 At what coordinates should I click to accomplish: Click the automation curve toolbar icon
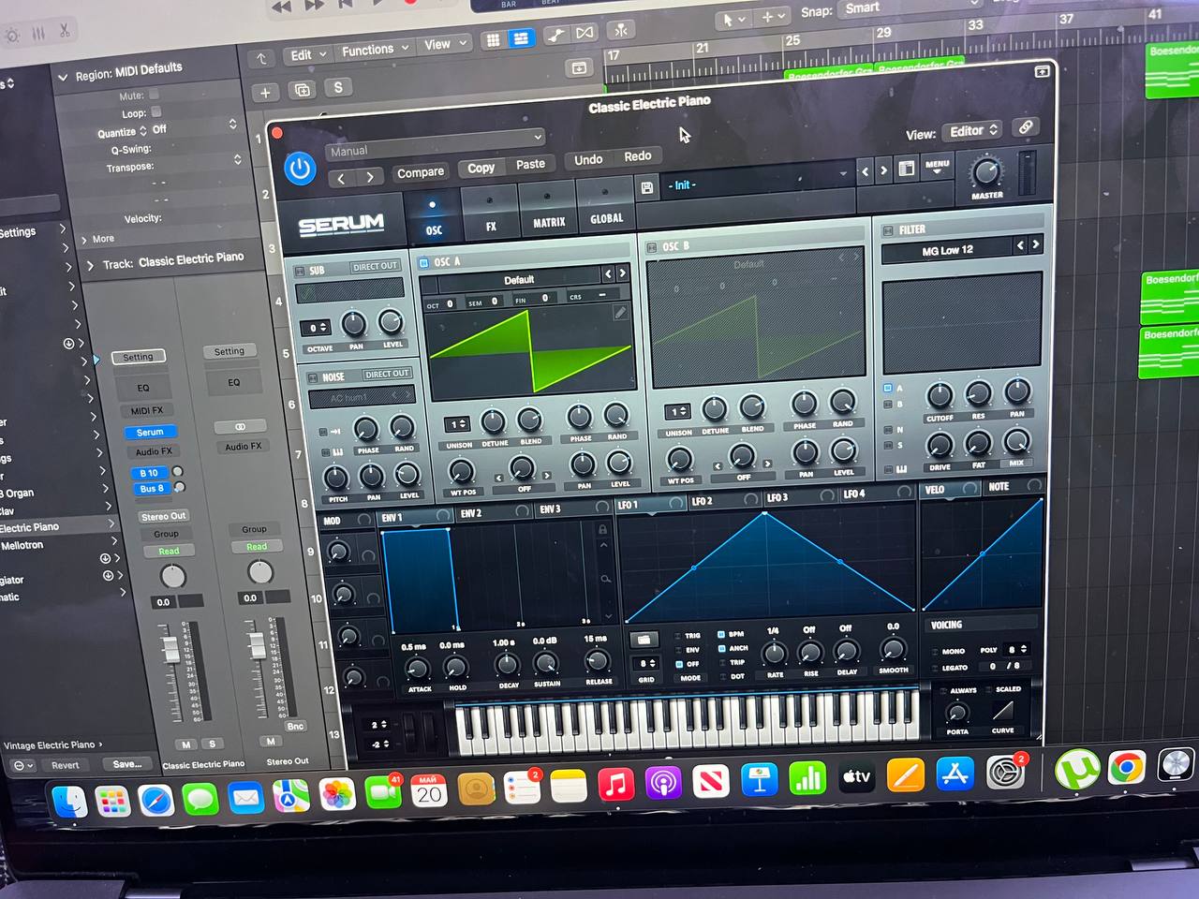coord(556,36)
